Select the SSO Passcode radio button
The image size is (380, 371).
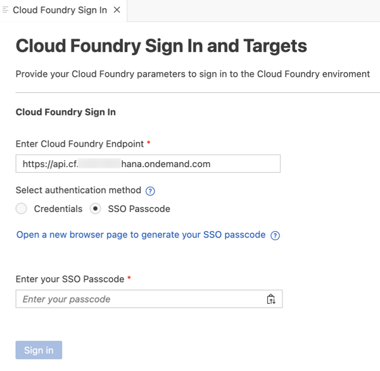click(95, 209)
